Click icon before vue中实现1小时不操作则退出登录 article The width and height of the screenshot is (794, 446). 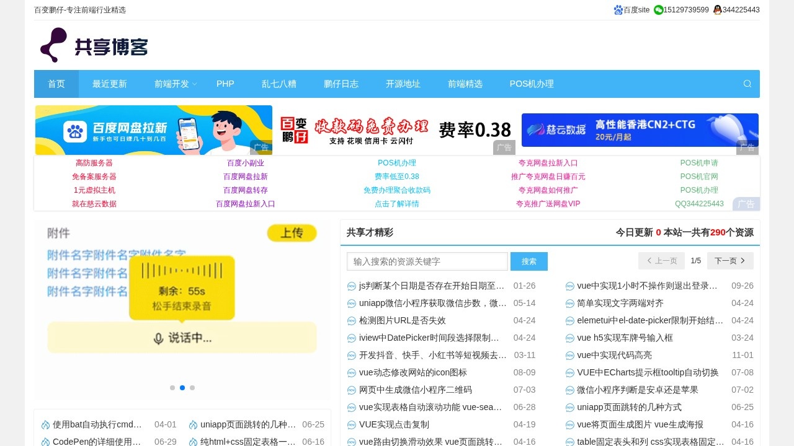coord(570,286)
